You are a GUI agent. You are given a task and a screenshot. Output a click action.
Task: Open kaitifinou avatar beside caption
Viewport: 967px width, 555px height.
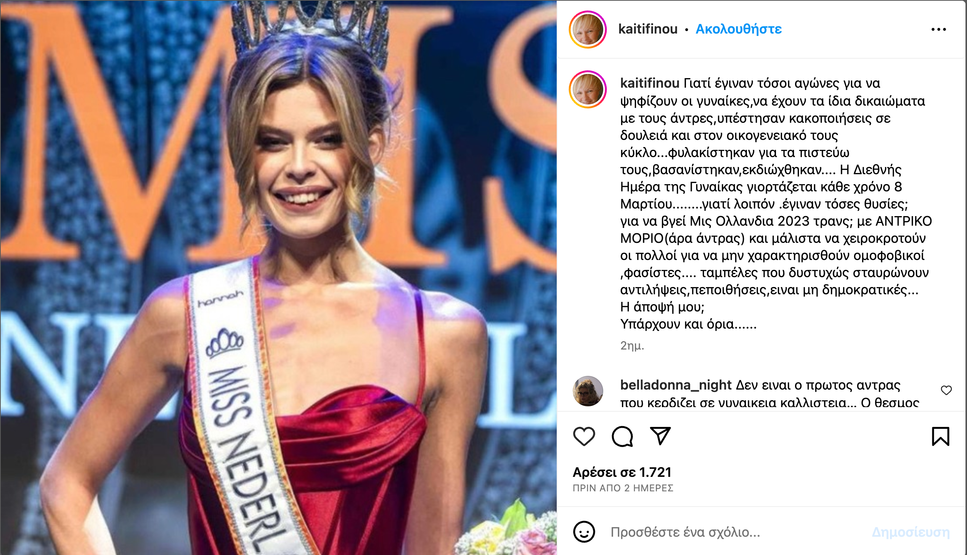click(588, 89)
